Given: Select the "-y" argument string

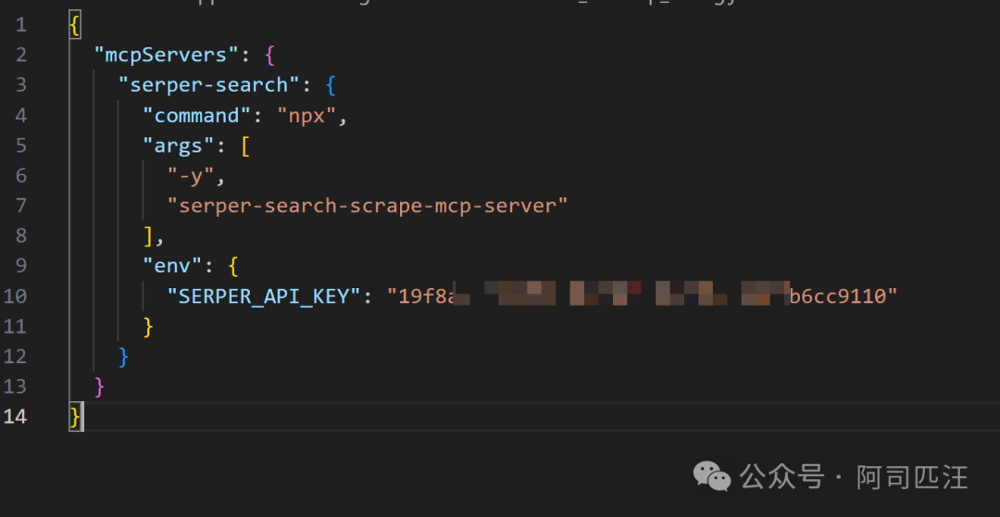Looking at the screenshot, I should click(191, 175).
